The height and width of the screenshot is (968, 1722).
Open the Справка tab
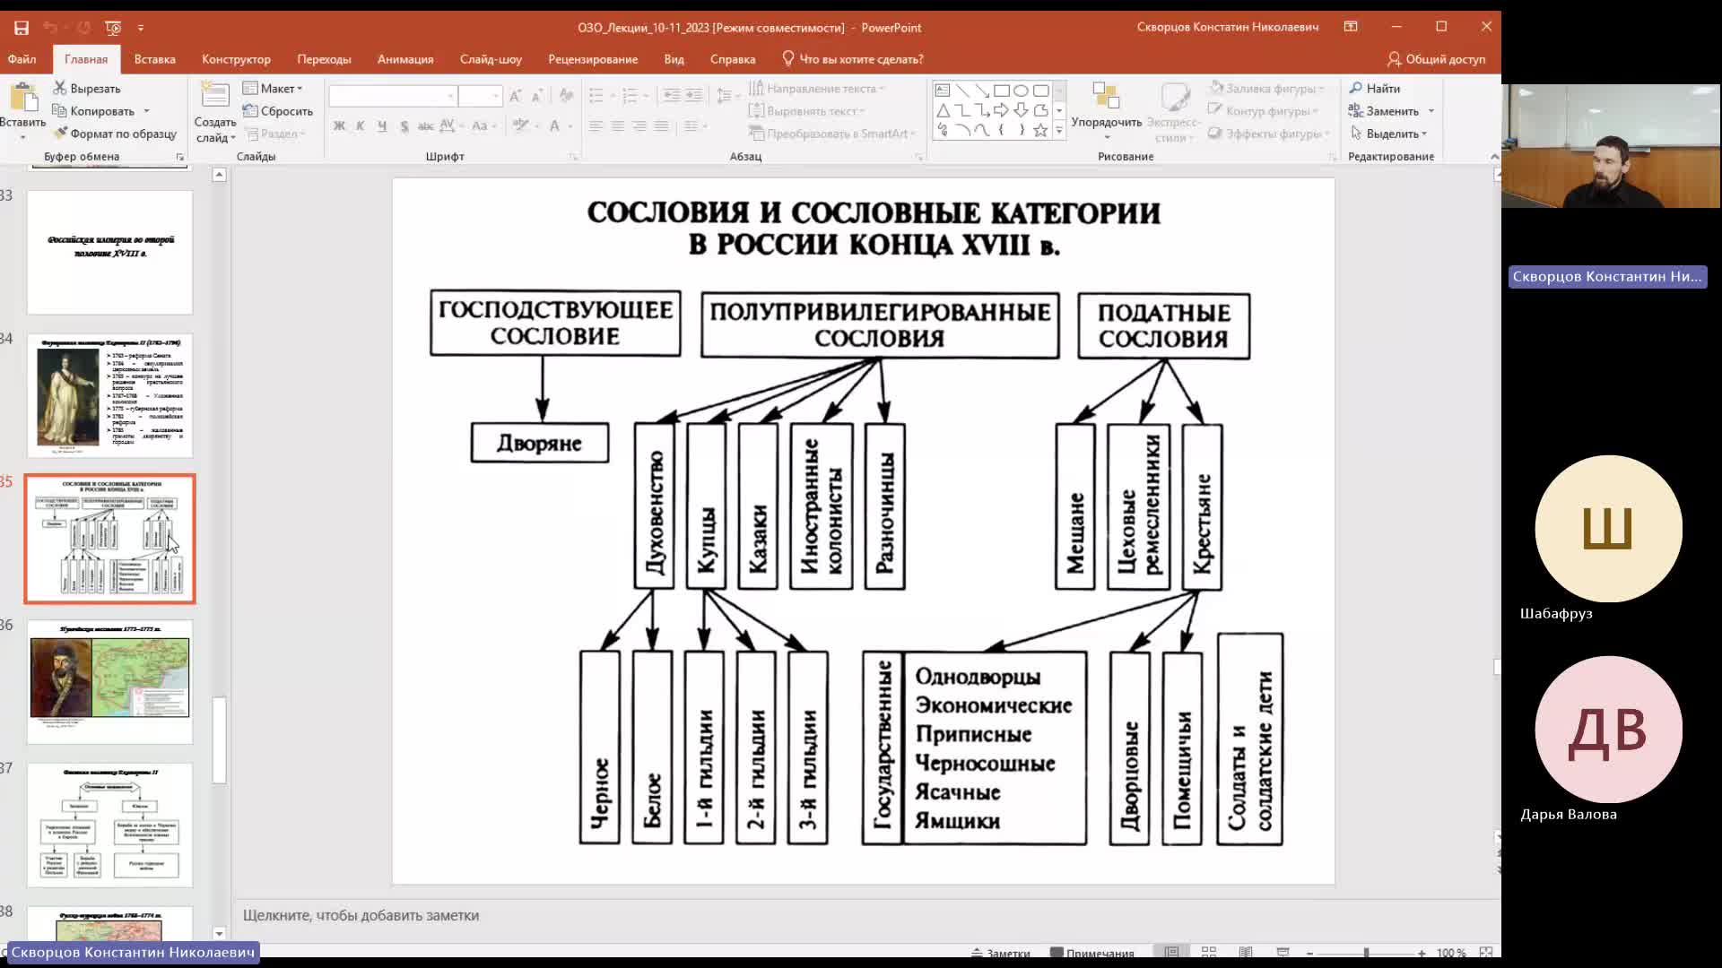point(733,59)
